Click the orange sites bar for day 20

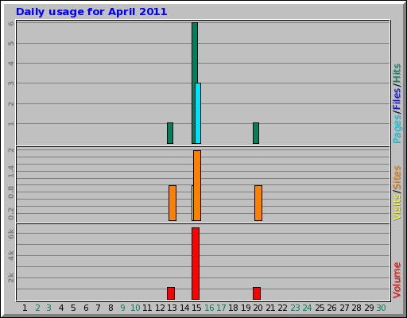pos(258,203)
